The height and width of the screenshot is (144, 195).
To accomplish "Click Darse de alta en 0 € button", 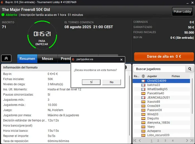I will [x=164, y=56].
